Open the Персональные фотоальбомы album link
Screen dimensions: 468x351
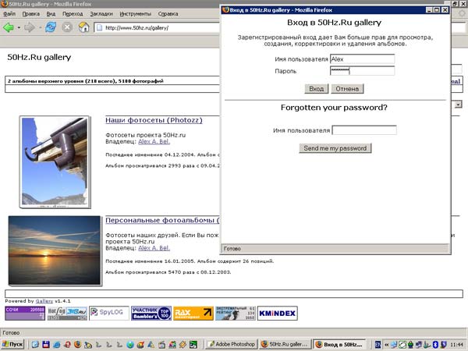(162, 220)
